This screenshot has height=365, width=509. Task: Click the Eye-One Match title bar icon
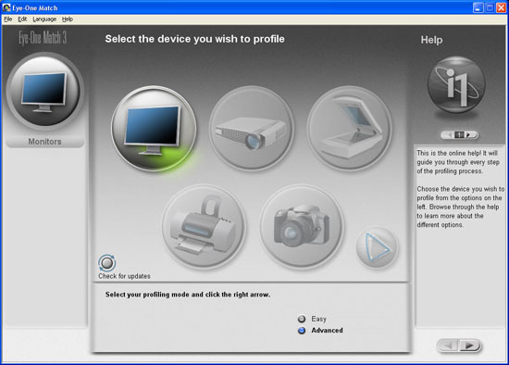click(6, 7)
